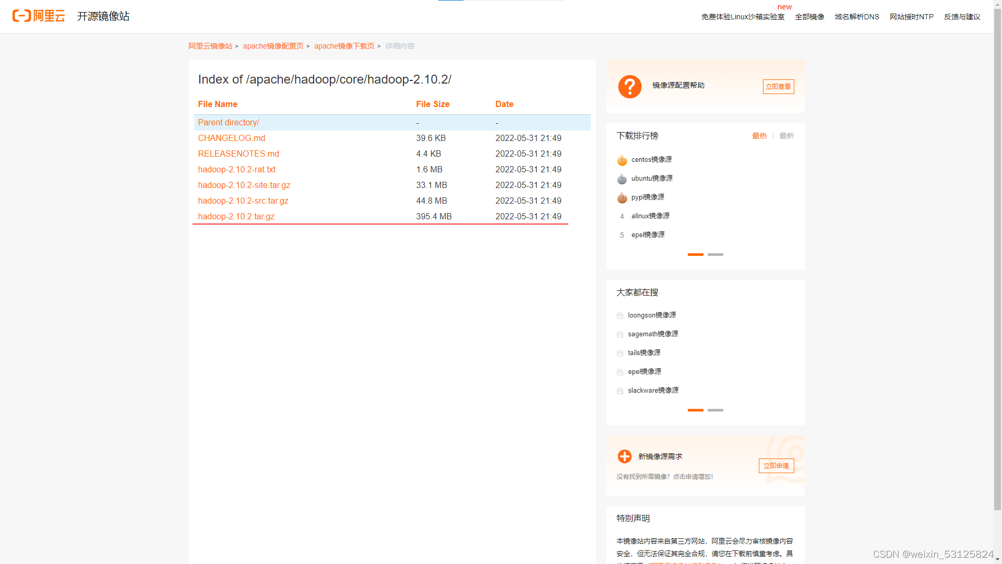Click the 立即申请 button
This screenshot has height=564, width=1002.
[x=776, y=466]
